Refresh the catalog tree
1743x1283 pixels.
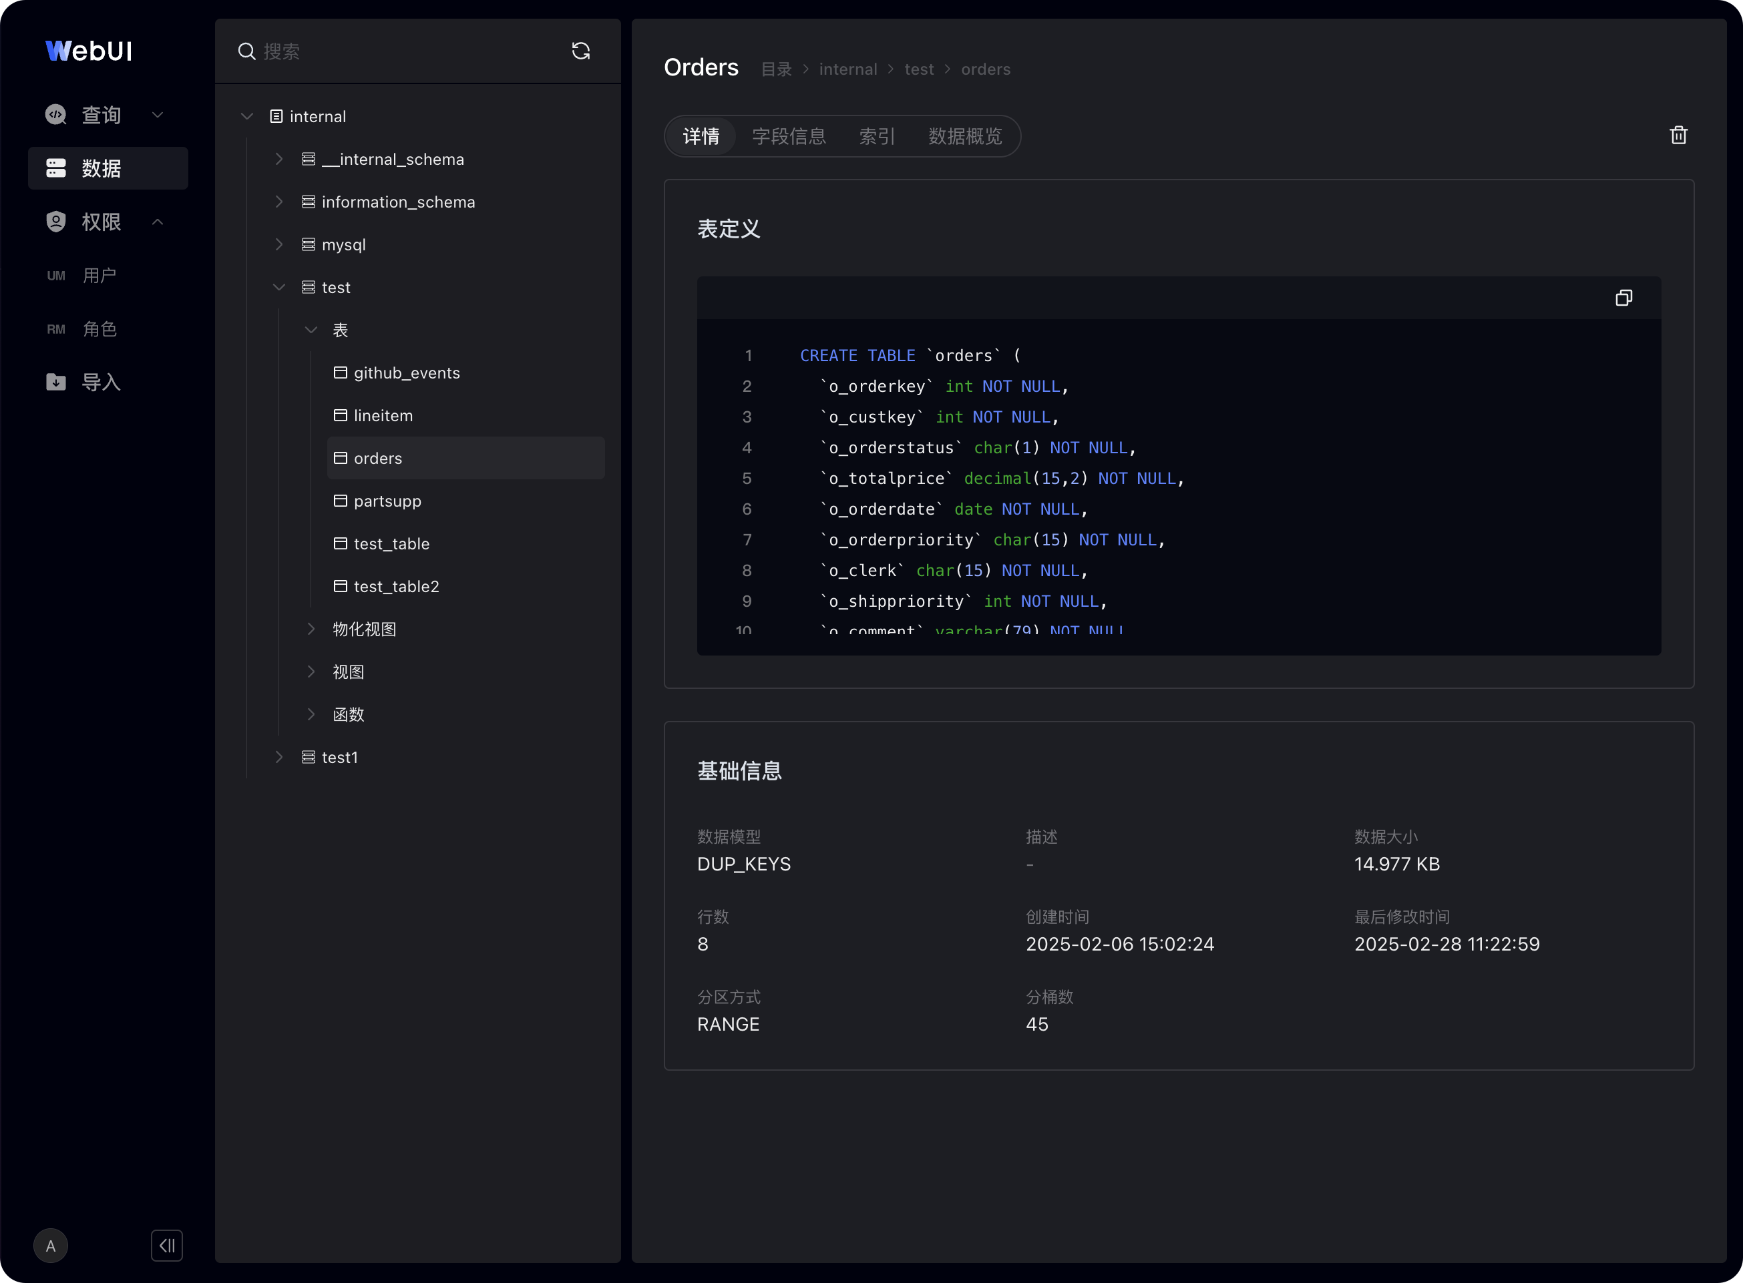[580, 51]
